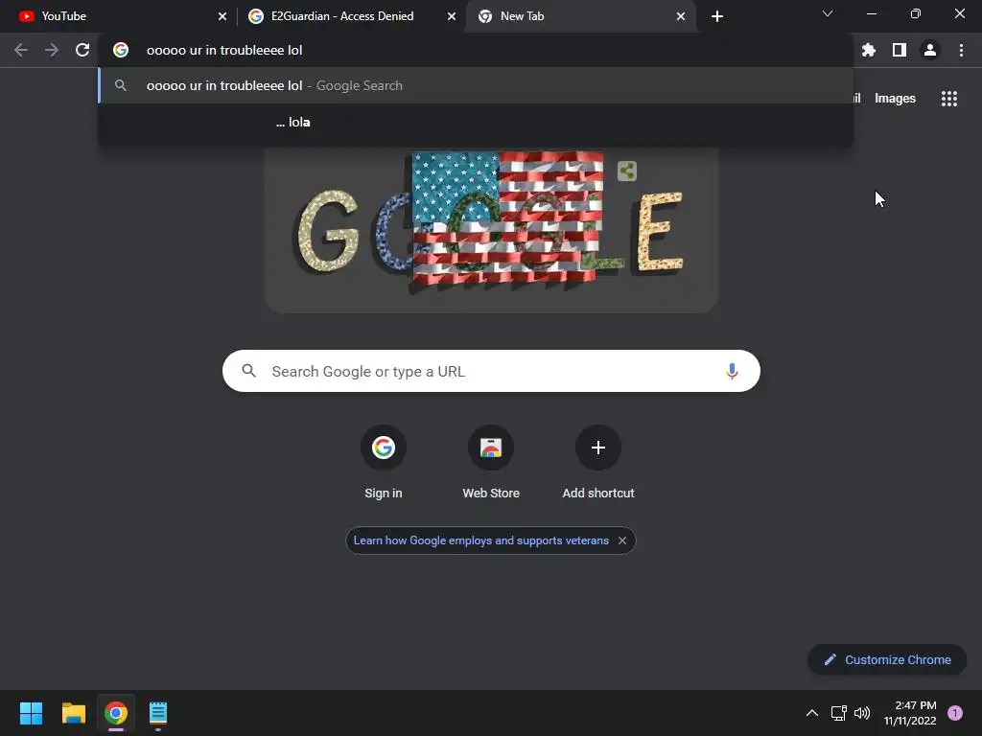The width and height of the screenshot is (982, 736).
Task: Click the network icon in tray
Action: 838,713
